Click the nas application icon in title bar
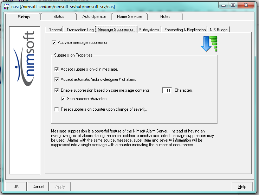 click(x=6, y=7)
